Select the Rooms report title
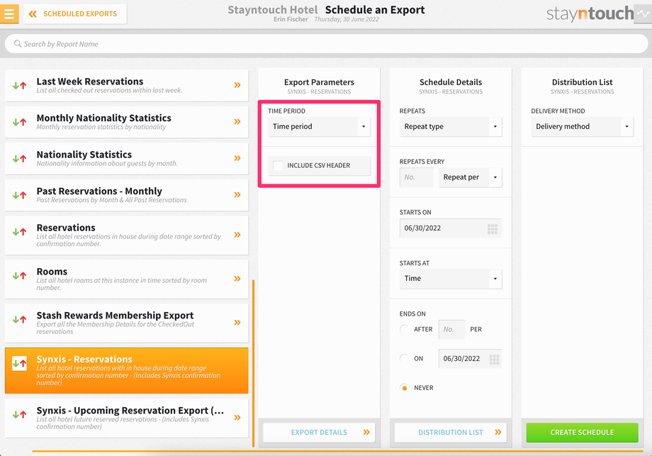This screenshot has height=456, width=652. click(x=52, y=272)
